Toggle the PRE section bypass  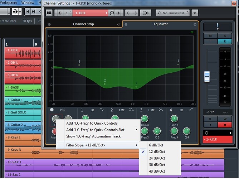click(52, 110)
